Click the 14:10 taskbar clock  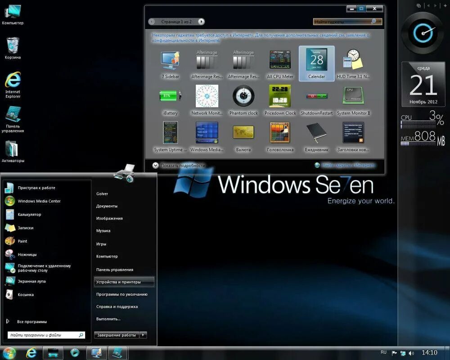point(429,352)
